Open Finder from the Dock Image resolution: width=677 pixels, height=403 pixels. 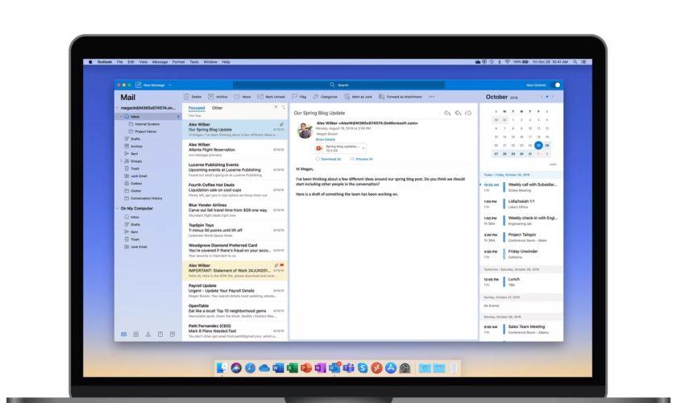point(222,368)
